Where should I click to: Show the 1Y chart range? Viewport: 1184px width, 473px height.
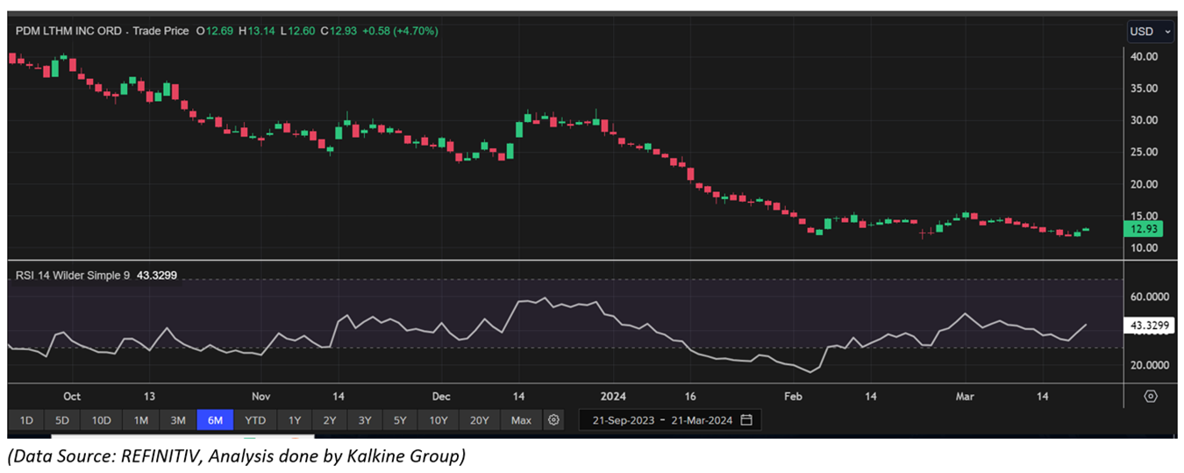(x=295, y=420)
